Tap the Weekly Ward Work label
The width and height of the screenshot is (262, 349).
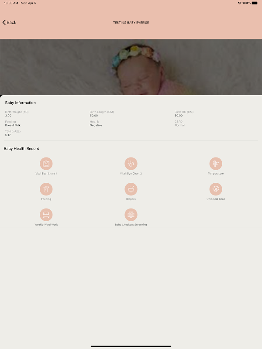click(x=46, y=225)
